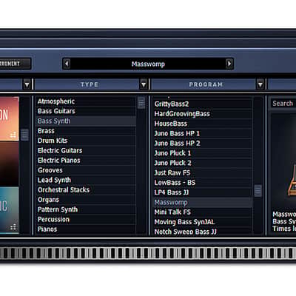Image resolution: width=296 pixels, height=296 pixels.
Task: Grab the library thumbnails scrollbar handle
Action: [24, 135]
